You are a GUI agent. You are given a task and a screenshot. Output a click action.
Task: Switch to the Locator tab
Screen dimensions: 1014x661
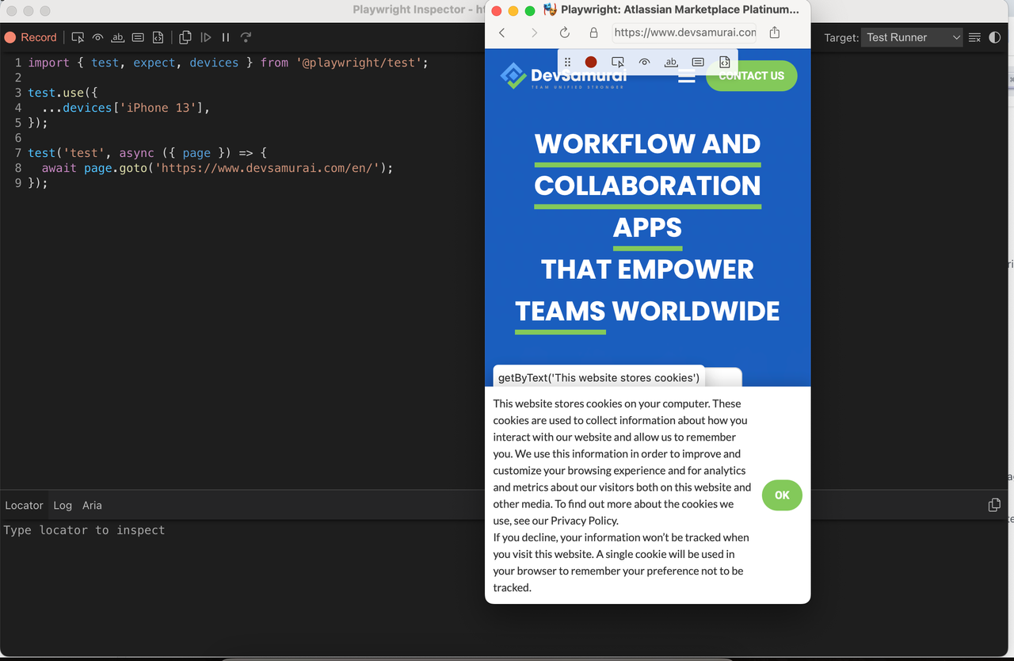tap(24, 505)
